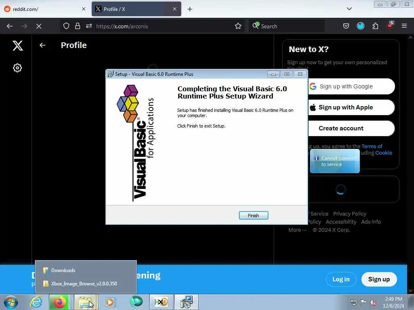The image size is (414, 310).
Task: Open the taskbar clock showing 2:49 PM
Action: click(393, 302)
